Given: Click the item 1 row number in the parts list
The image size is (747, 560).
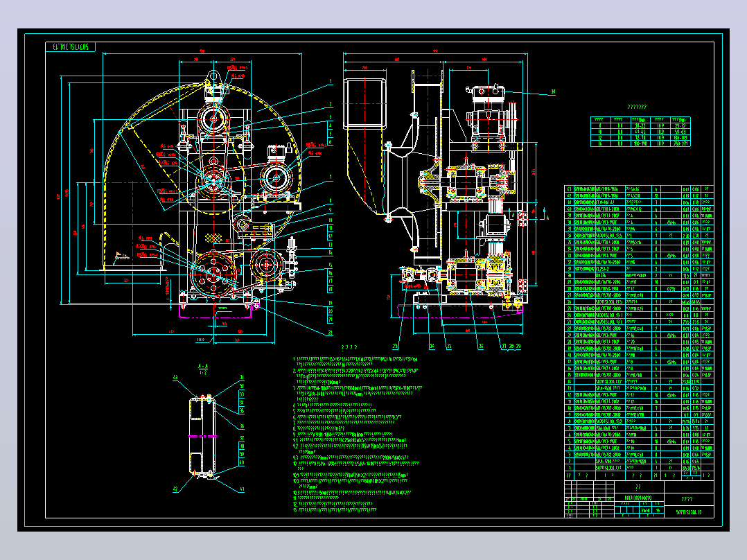Looking at the screenshot, I should (569, 468).
